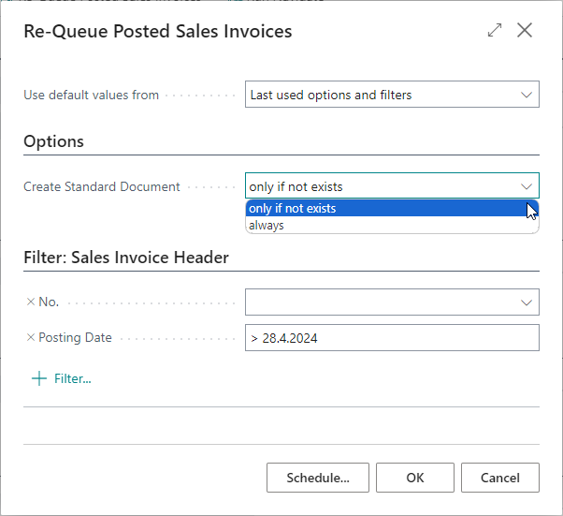Cancel the re-queue dialog
Viewport: 563px width, 516px height.
499,478
